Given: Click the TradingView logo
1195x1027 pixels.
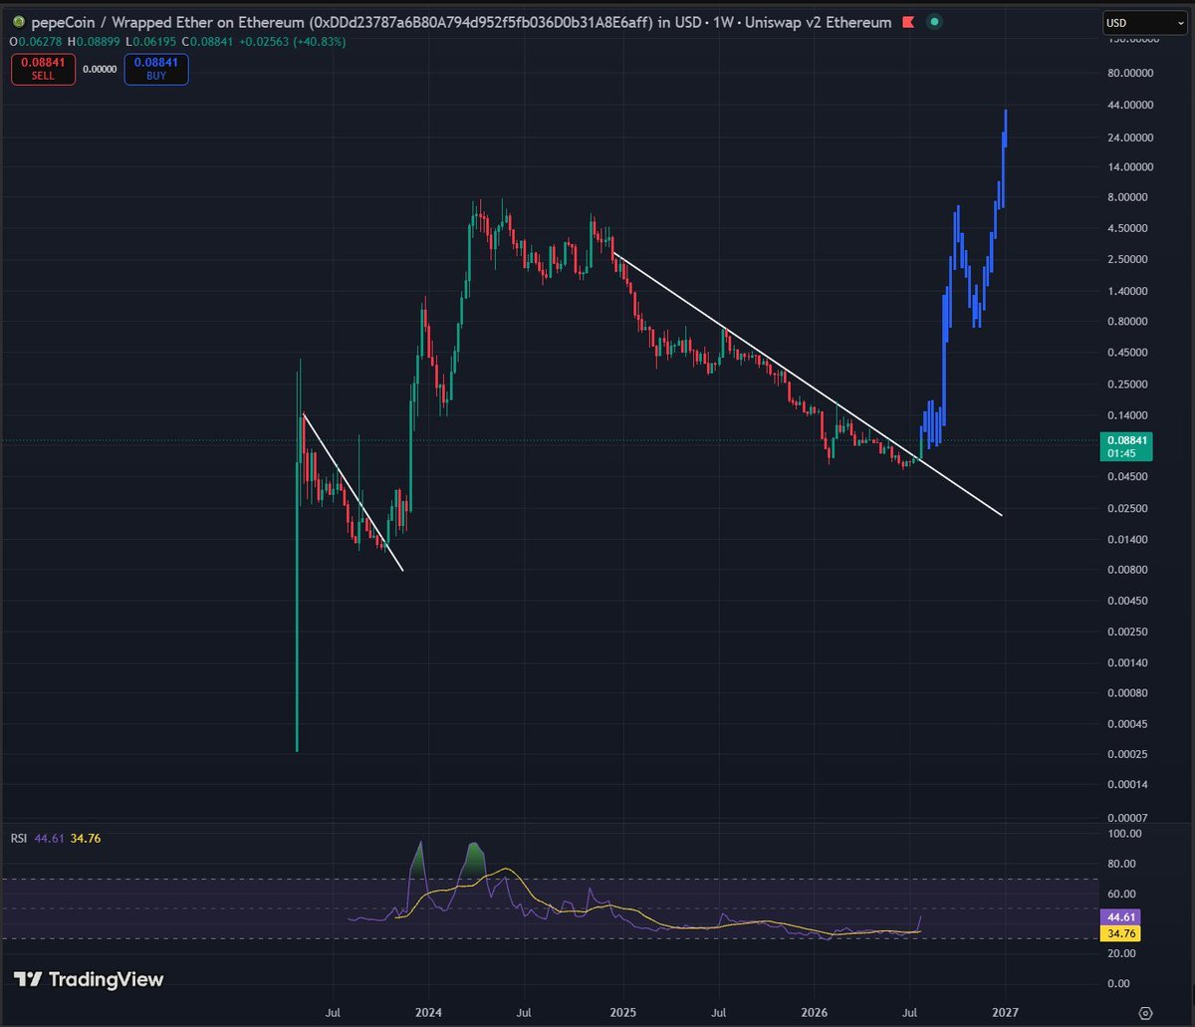Looking at the screenshot, I should (x=89, y=979).
